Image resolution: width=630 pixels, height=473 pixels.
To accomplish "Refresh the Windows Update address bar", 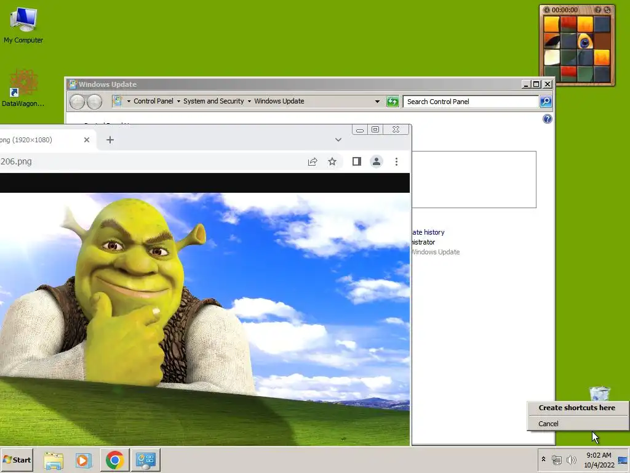I will (393, 102).
